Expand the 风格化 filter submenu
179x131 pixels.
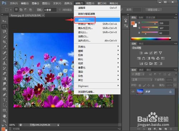pos(97,47)
